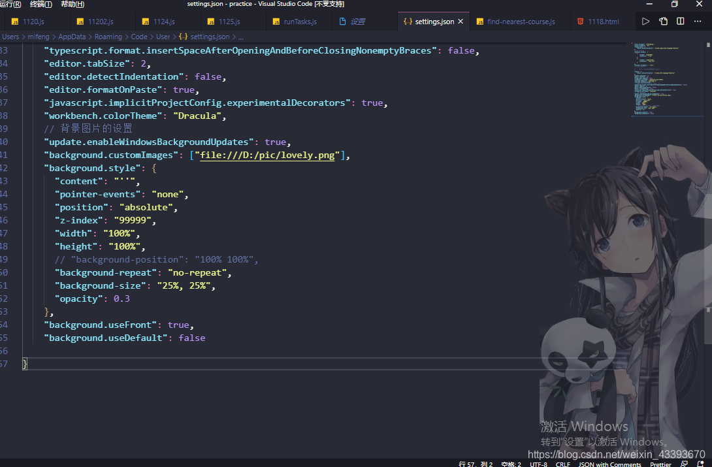Open the More Actions ellipsis menu

698,22
